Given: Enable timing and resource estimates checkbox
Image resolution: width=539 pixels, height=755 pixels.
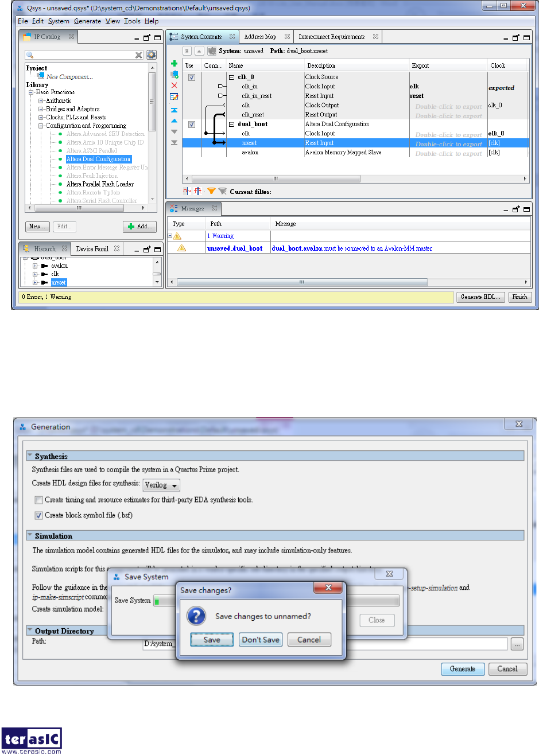Looking at the screenshot, I should click(x=38, y=500).
